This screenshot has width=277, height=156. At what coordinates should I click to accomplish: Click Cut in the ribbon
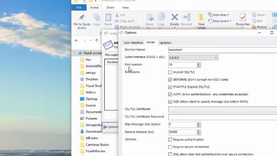(120, 15)
